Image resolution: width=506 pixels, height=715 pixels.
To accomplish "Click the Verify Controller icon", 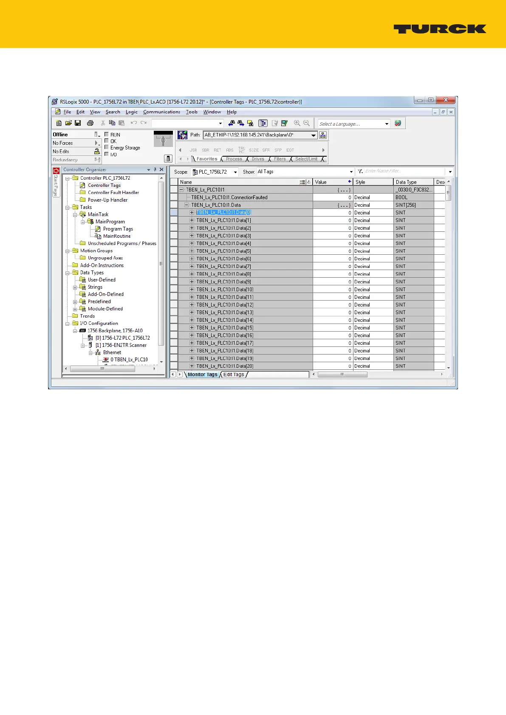I will [284, 123].
